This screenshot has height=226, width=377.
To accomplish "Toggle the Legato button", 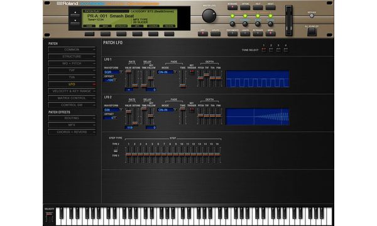I will pos(245,34).
